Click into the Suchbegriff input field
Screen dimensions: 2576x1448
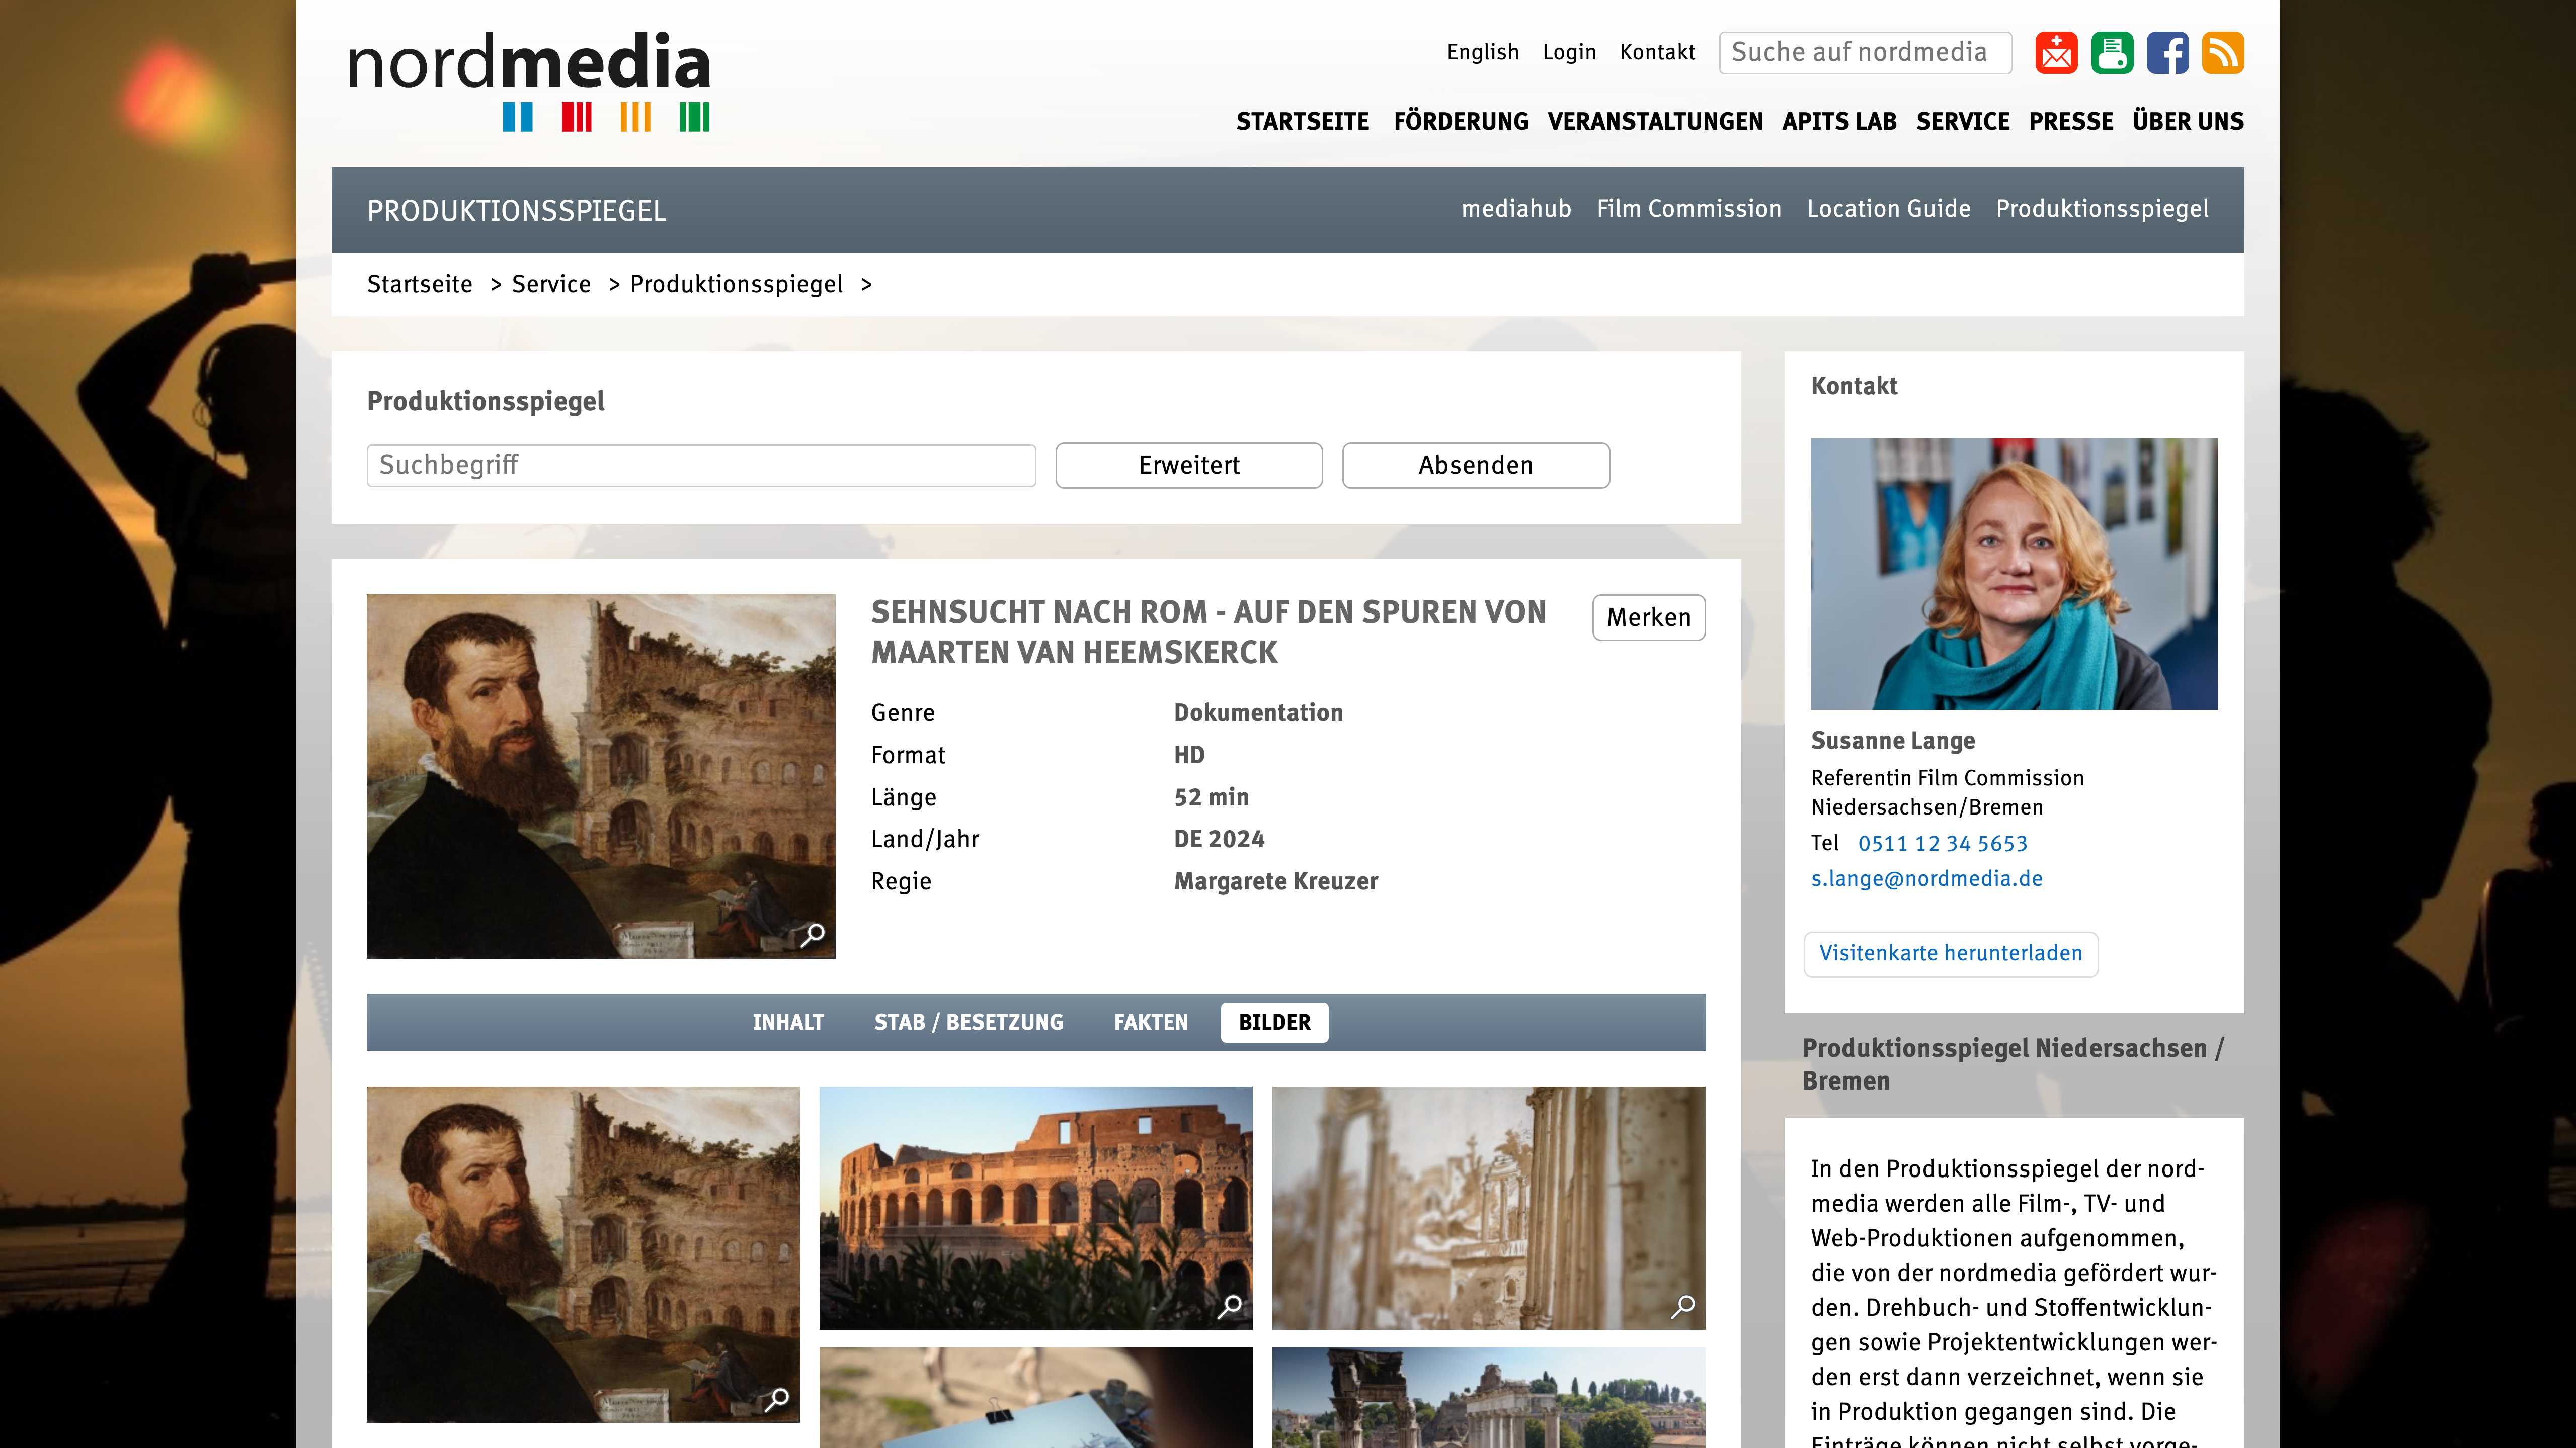pos(701,466)
